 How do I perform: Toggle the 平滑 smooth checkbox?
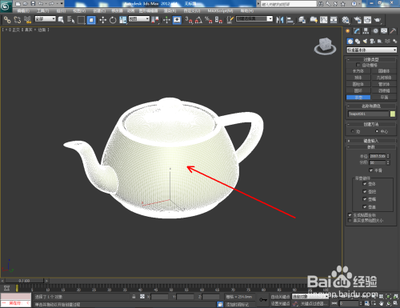[x=370, y=170]
